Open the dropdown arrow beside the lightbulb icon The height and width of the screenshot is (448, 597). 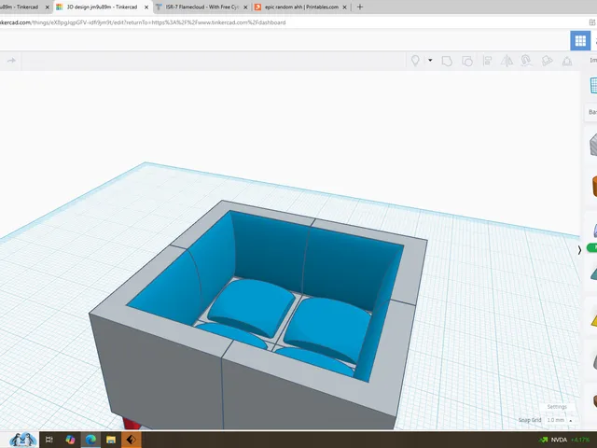[430, 60]
